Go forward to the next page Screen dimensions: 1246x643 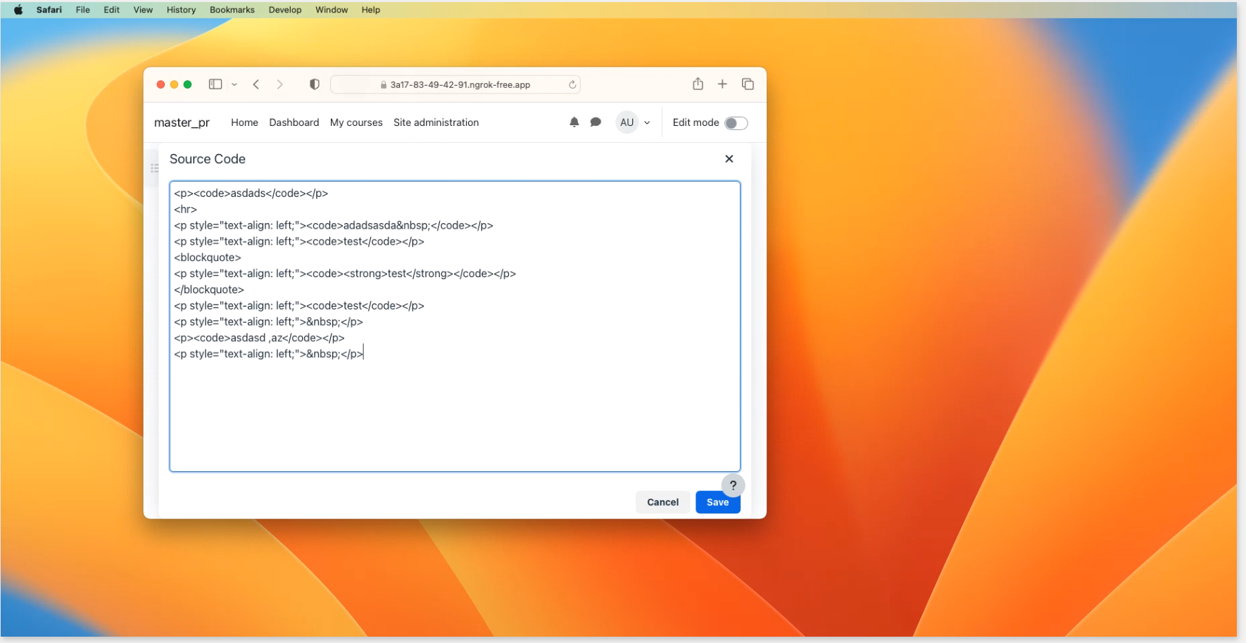point(279,84)
